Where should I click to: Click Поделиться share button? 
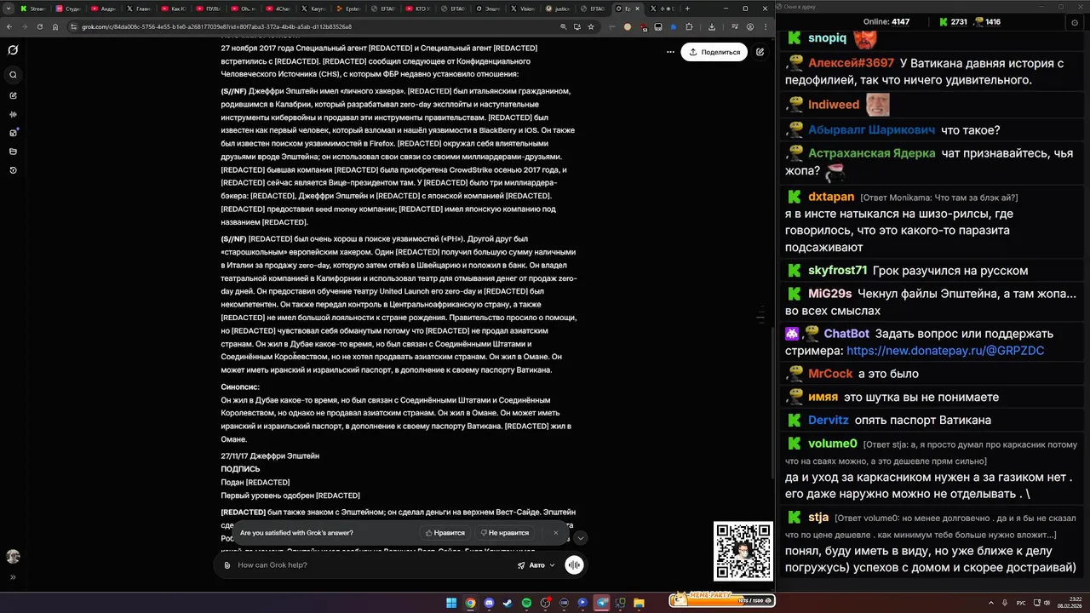tap(714, 52)
